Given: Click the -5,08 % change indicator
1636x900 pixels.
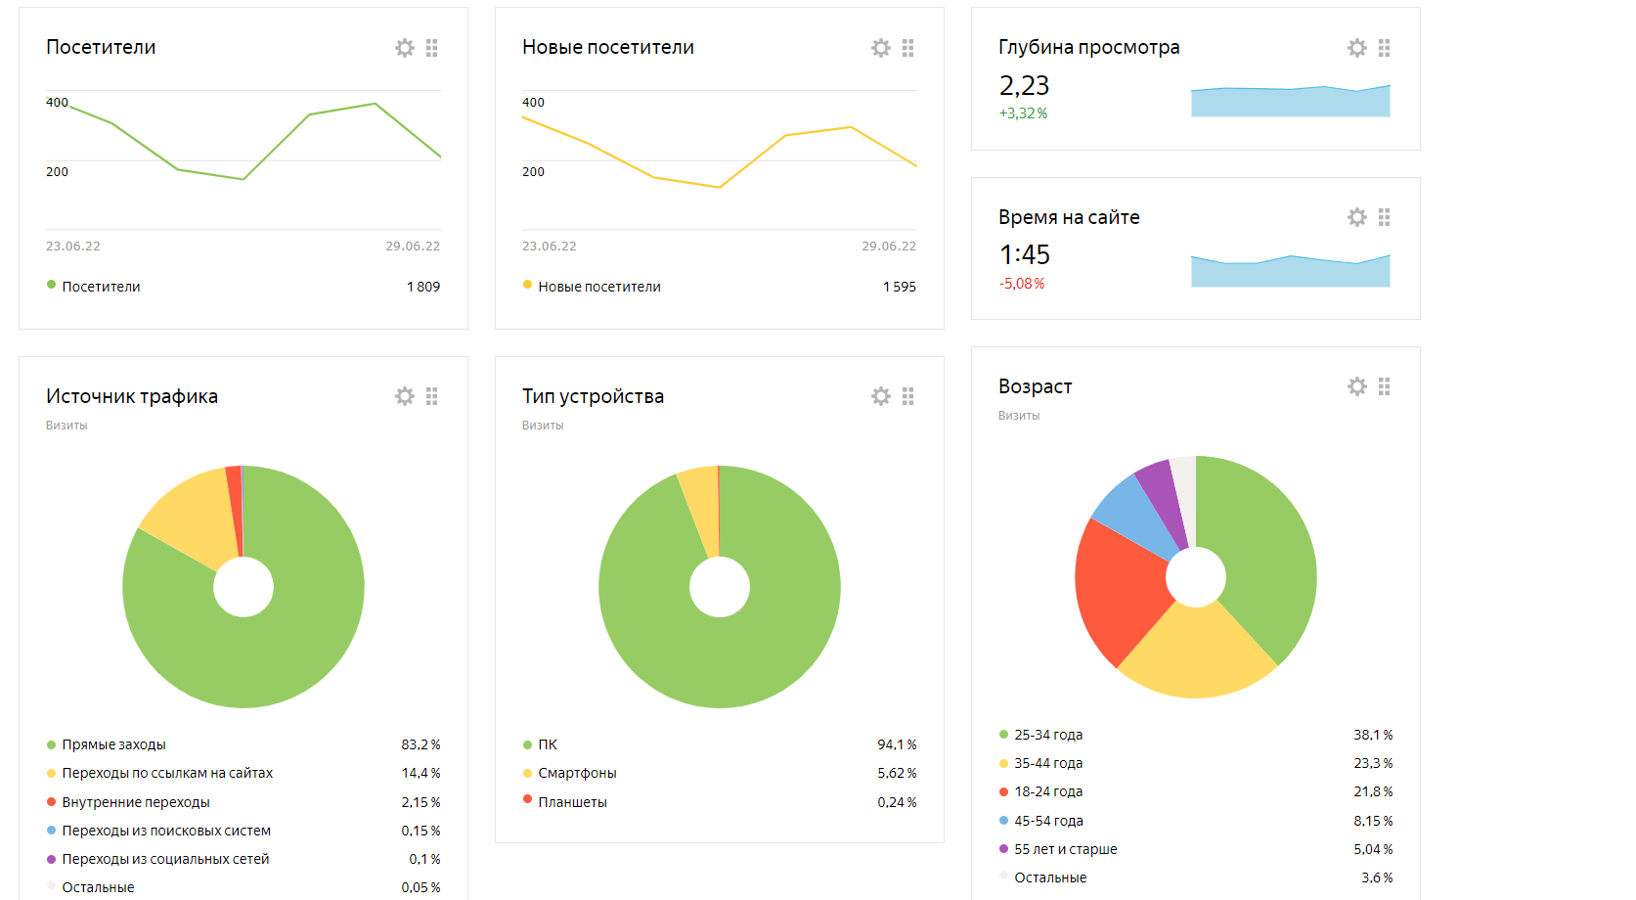Looking at the screenshot, I should tap(1022, 284).
